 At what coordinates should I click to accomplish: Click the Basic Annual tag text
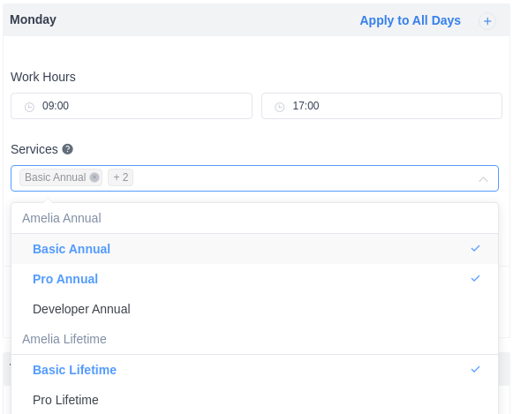point(56,177)
